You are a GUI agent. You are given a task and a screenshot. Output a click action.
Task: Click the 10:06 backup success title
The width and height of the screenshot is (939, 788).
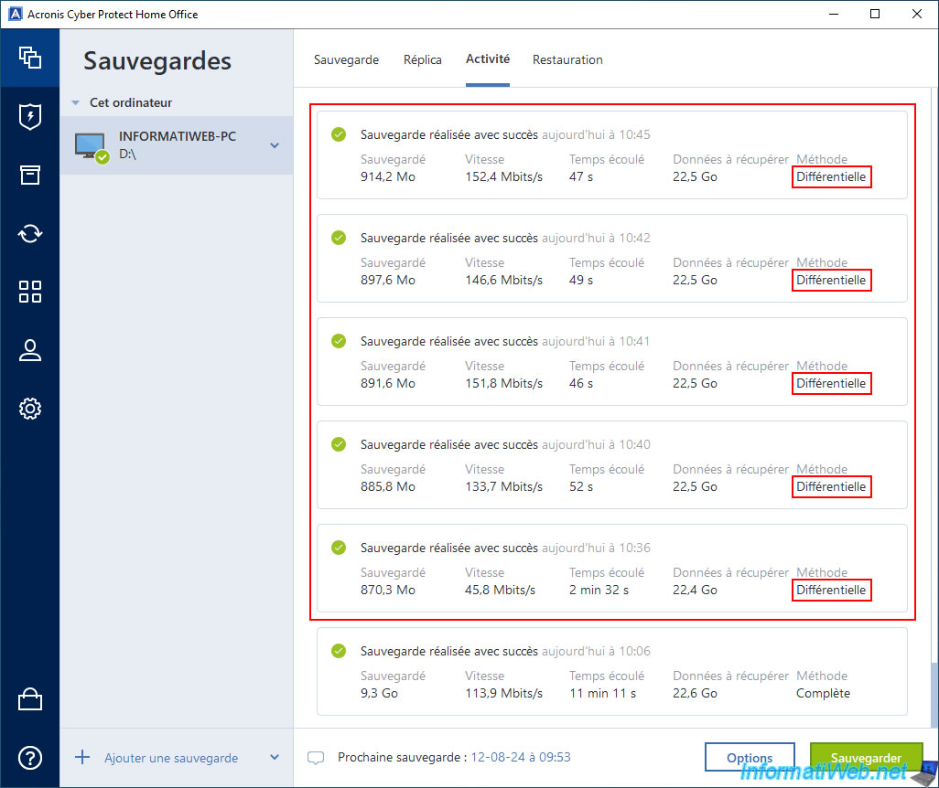[449, 651]
